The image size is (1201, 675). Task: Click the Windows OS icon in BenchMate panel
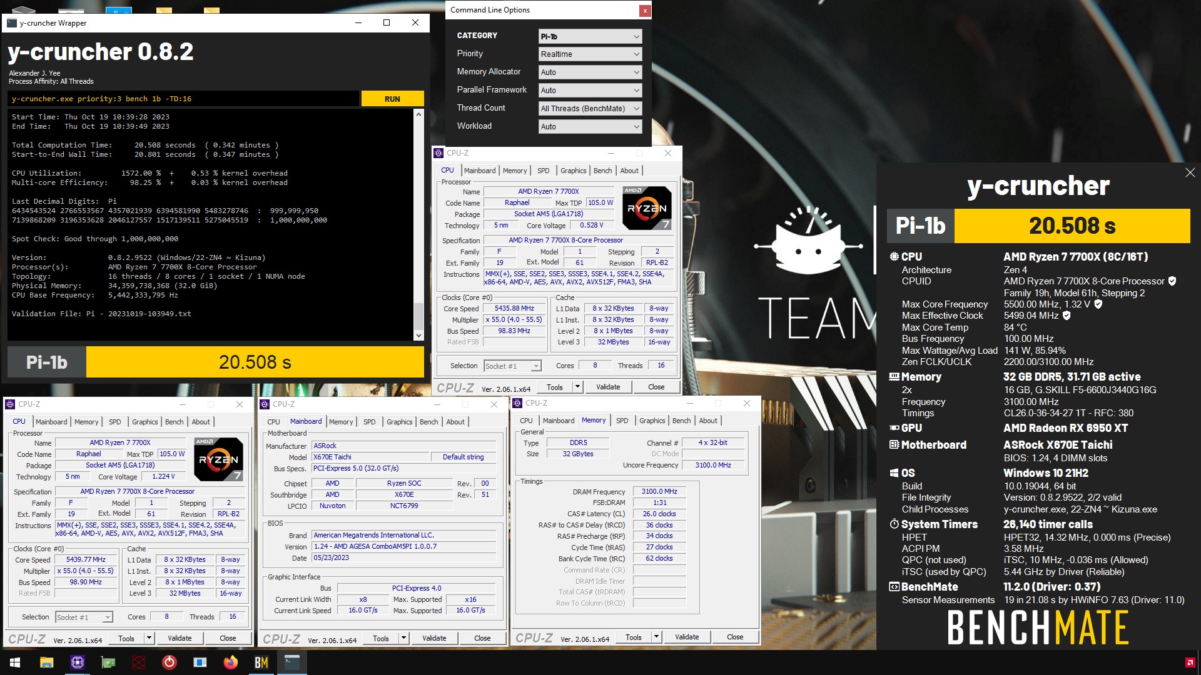click(x=894, y=473)
